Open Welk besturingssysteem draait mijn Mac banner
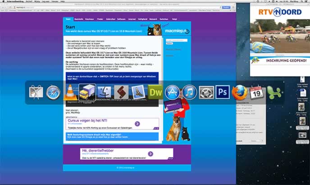Viewport: 310px width, 185px height. point(112,137)
